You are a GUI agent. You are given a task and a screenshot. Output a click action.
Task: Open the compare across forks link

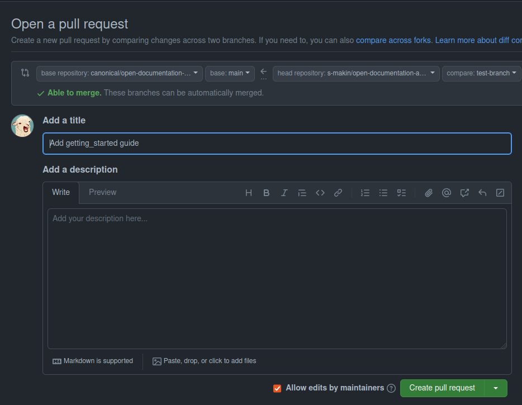click(x=393, y=40)
